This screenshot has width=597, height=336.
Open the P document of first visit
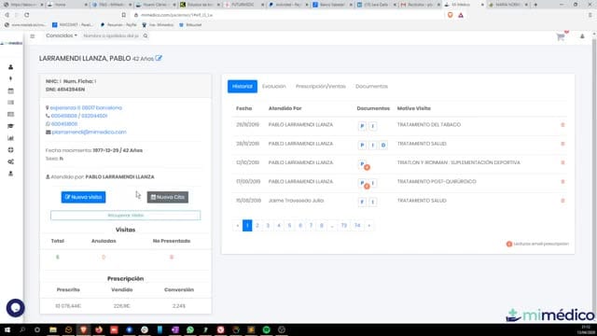[362, 126]
